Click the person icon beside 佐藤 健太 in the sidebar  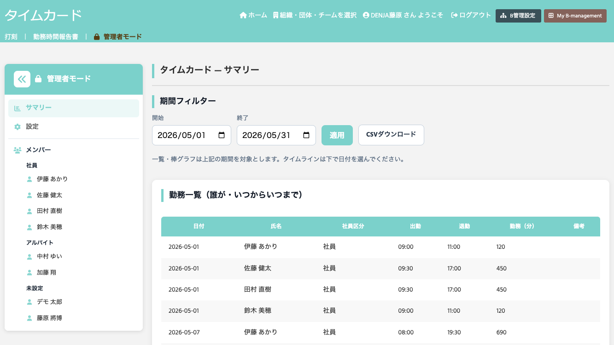coord(29,195)
